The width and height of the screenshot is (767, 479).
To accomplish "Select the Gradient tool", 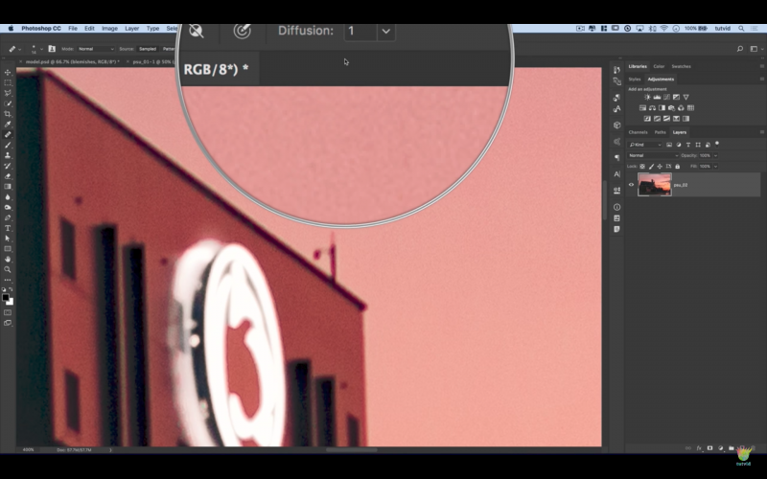I will click(8, 187).
